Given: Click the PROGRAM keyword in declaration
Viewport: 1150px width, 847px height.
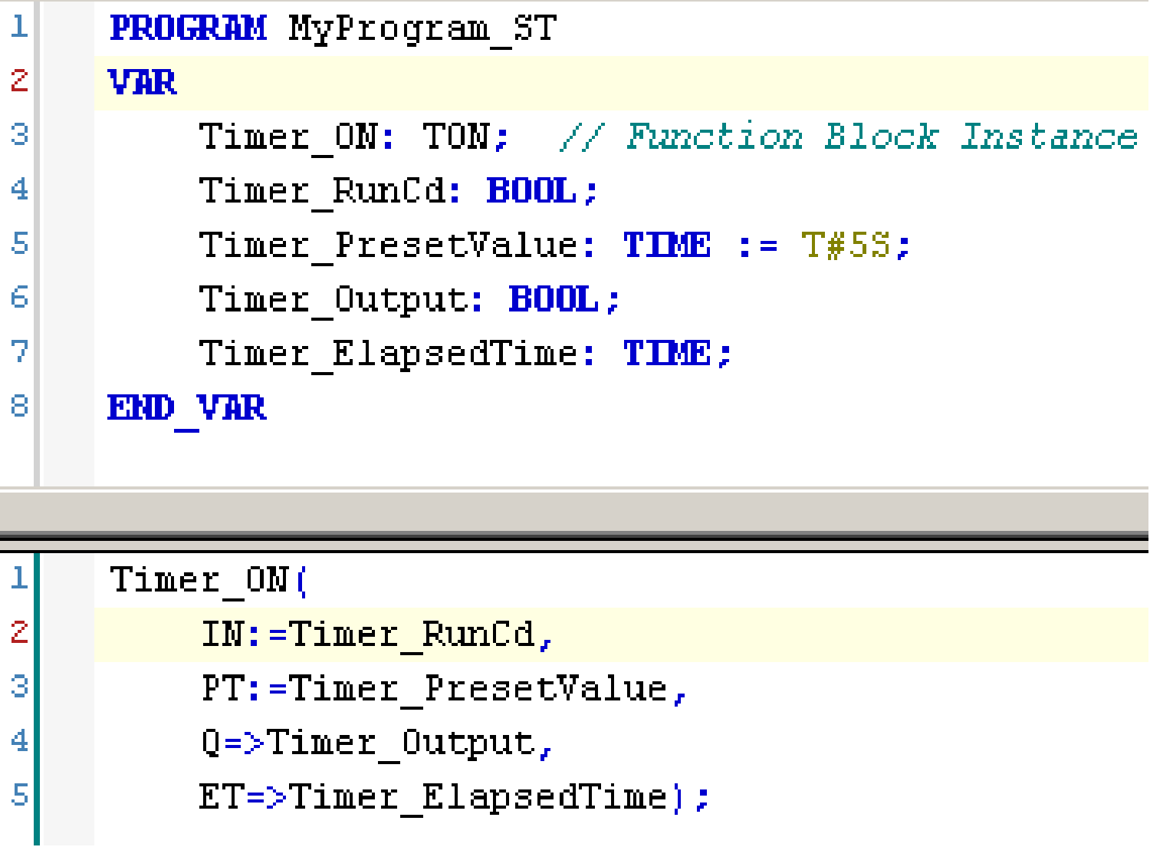Looking at the screenshot, I should click(x=188, y=28).
